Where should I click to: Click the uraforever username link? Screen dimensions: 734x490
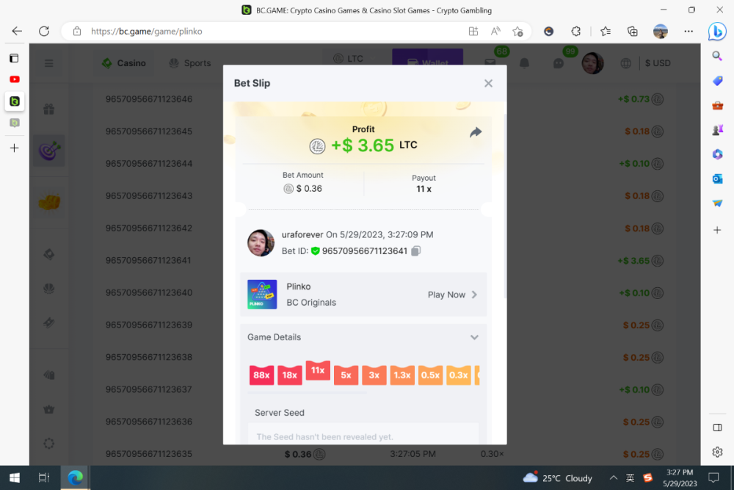tap(302, 234)
